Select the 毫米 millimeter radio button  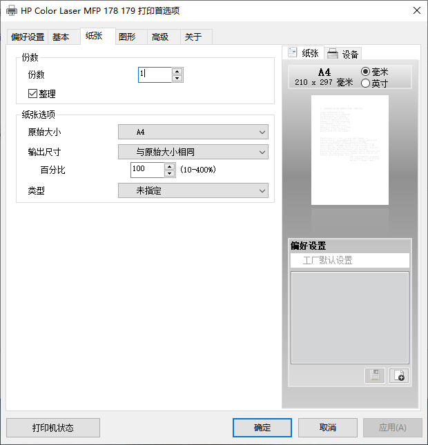(x=365, y=72)
